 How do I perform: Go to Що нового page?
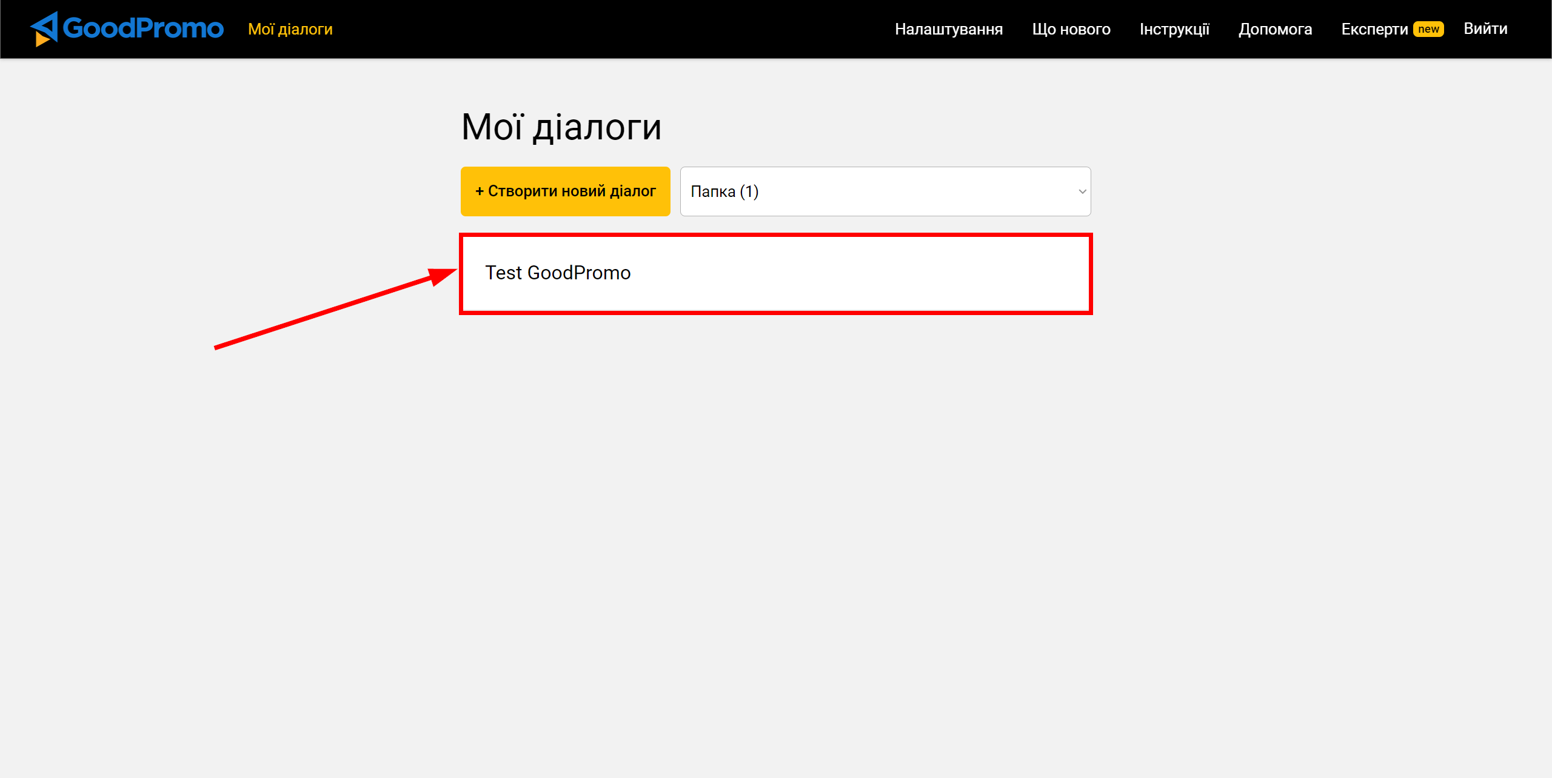[x=1071, y=29]
